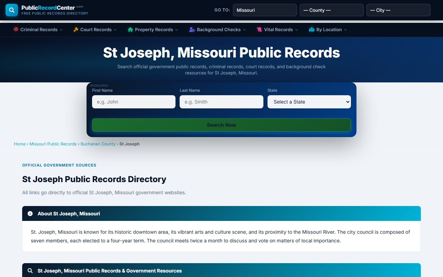Click the About St Joseph, Missouri header
443x277 pixels.
coord(221,214)
